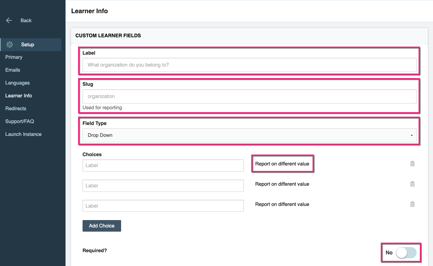The image size is (433, 266).
Task: Open the Field Type dropdown arrow
Action: tap(411, 135)
